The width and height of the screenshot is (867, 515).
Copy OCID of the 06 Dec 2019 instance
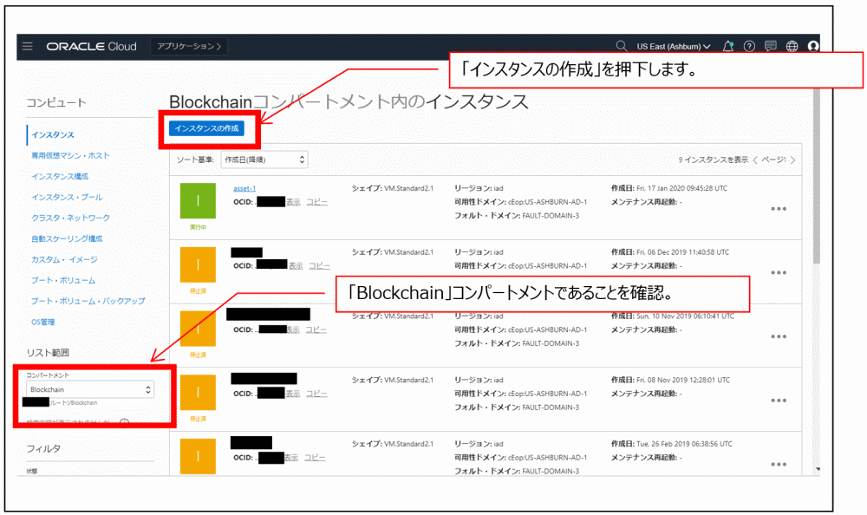[320, 266]
